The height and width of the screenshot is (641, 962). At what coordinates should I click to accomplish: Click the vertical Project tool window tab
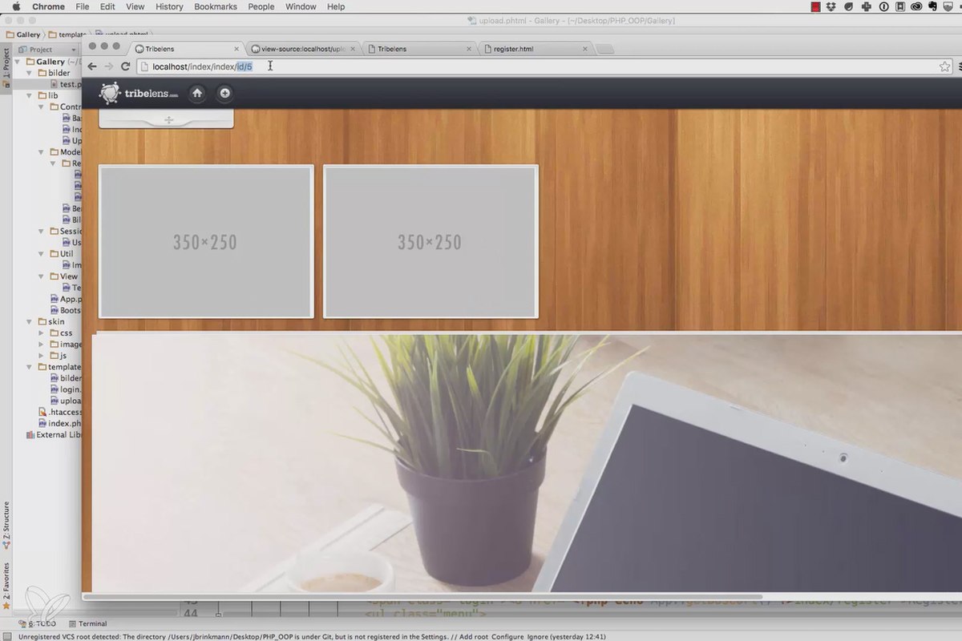pos(6,66)
